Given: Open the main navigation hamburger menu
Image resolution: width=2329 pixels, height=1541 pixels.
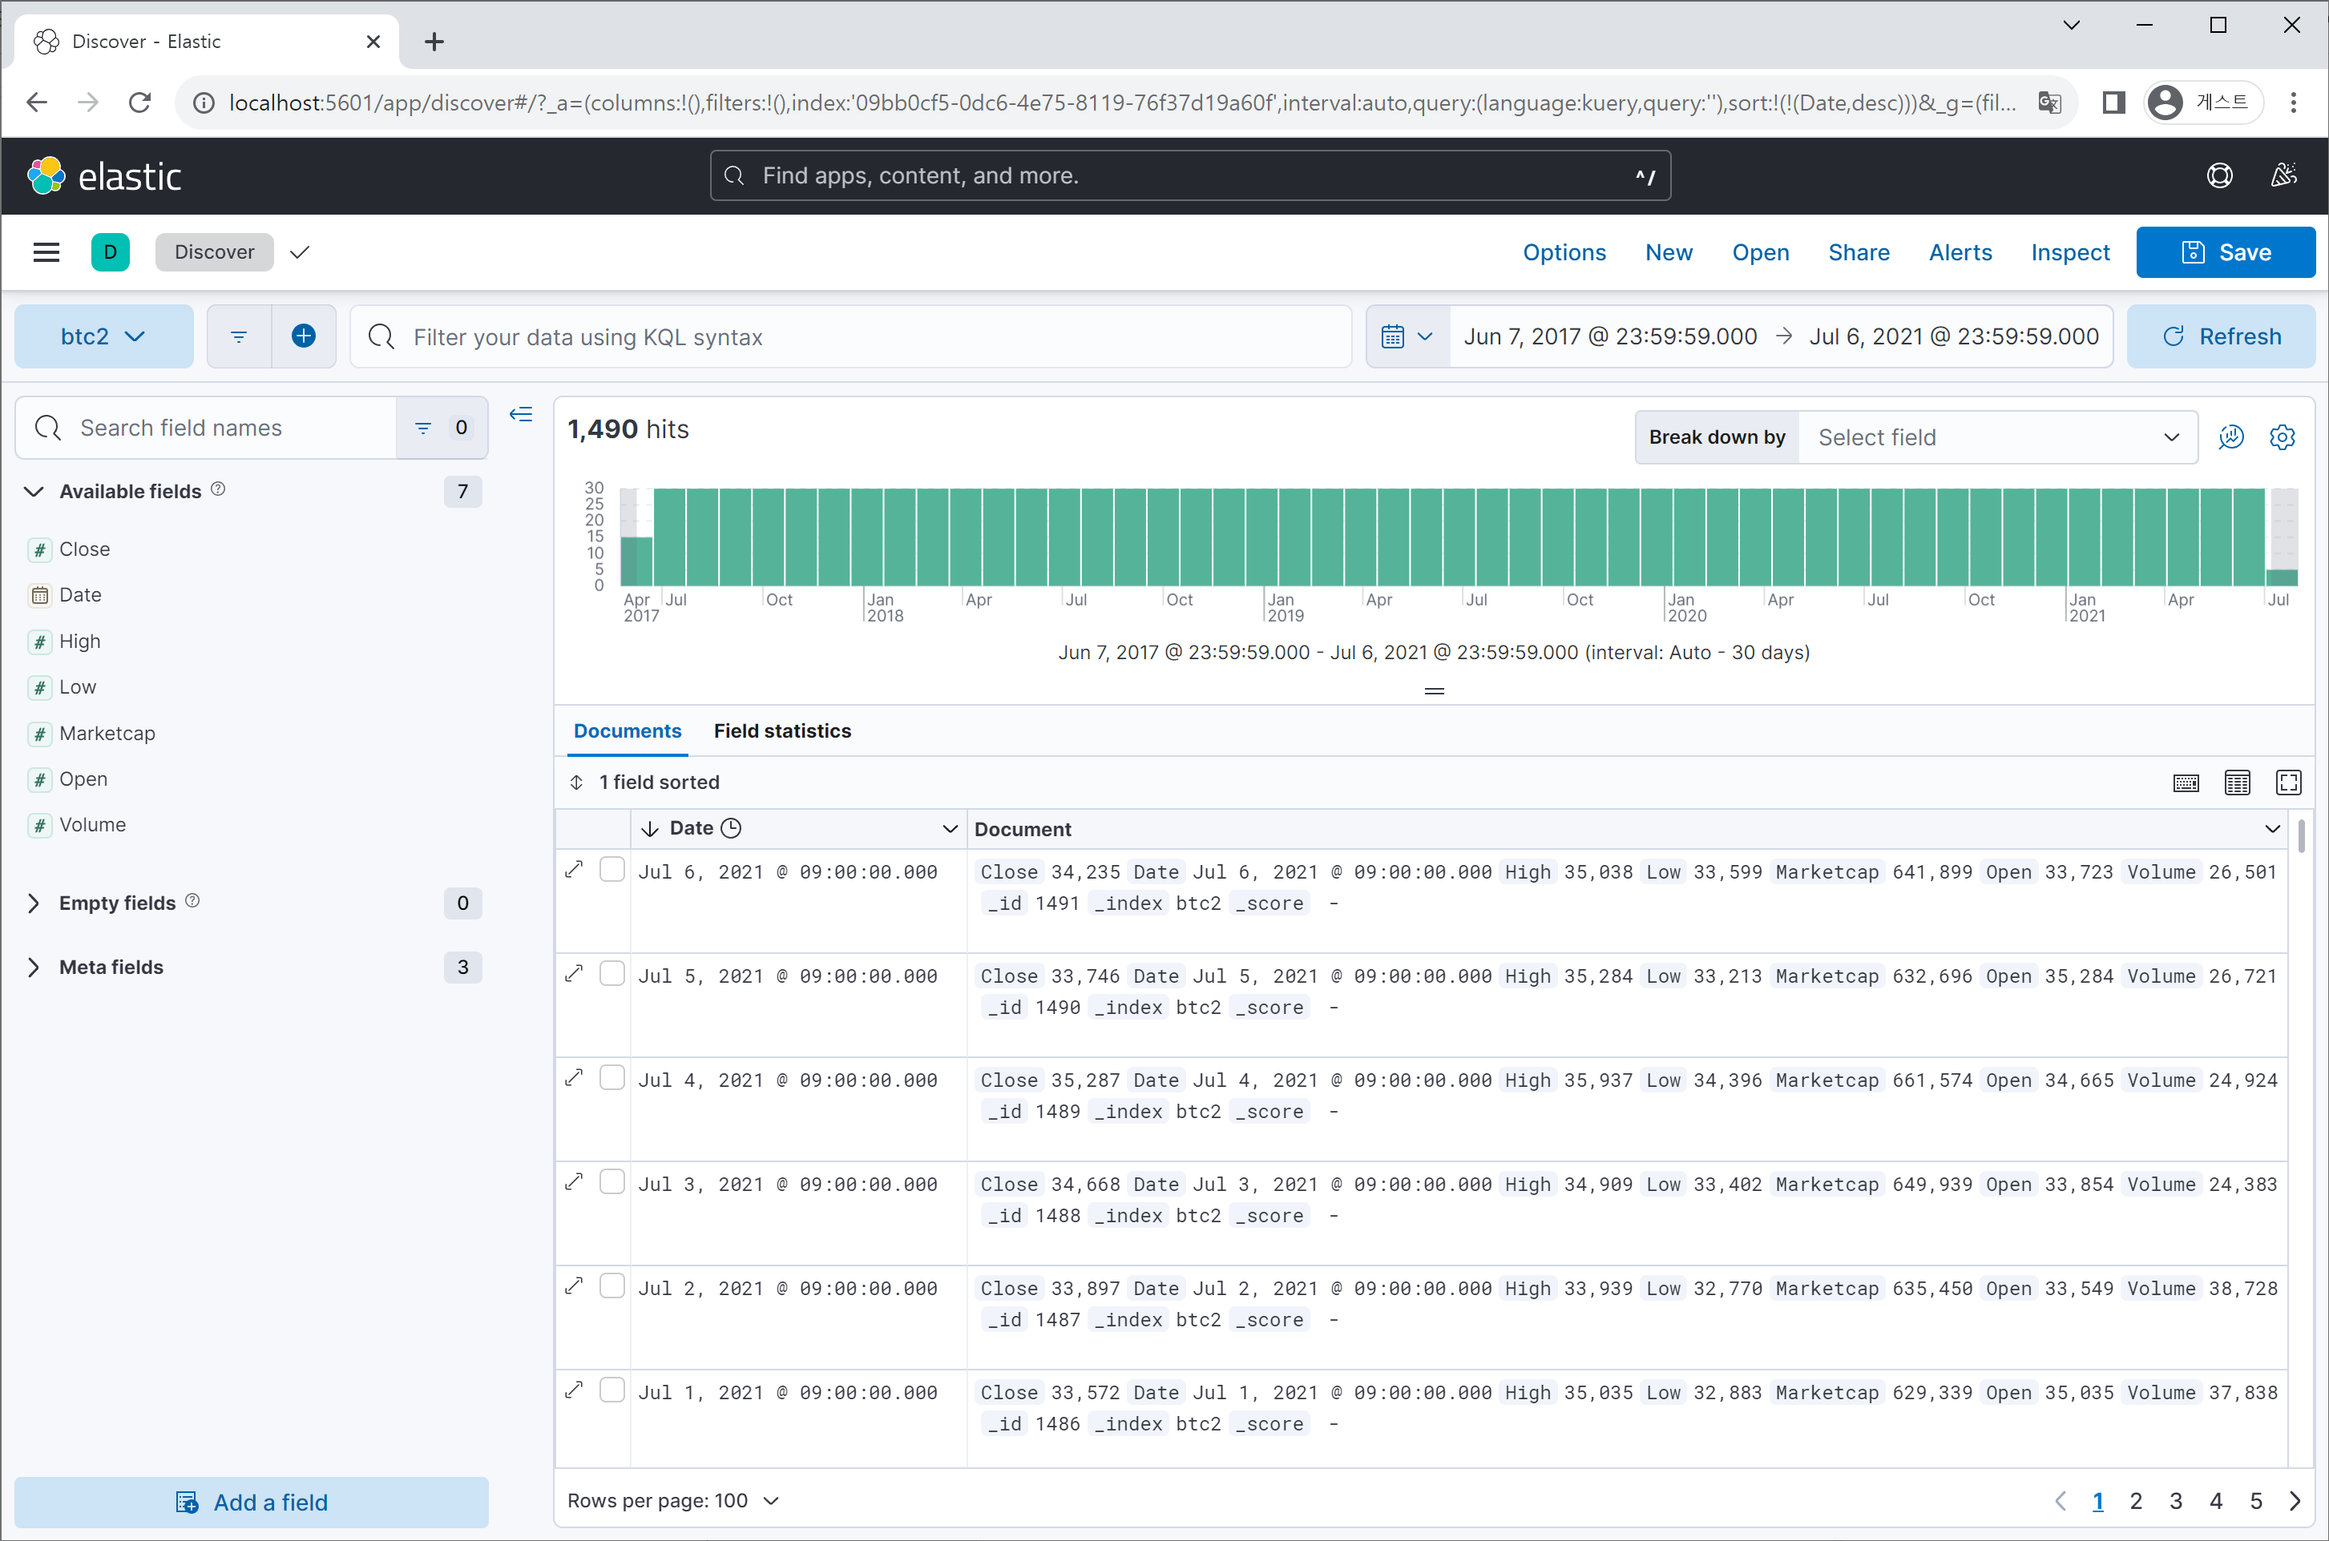Looking at the screenshot, I should pyautogui.click(x=46, y=252).
